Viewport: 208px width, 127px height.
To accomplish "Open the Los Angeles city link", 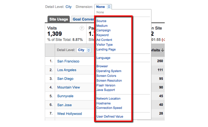I will 67,70.
